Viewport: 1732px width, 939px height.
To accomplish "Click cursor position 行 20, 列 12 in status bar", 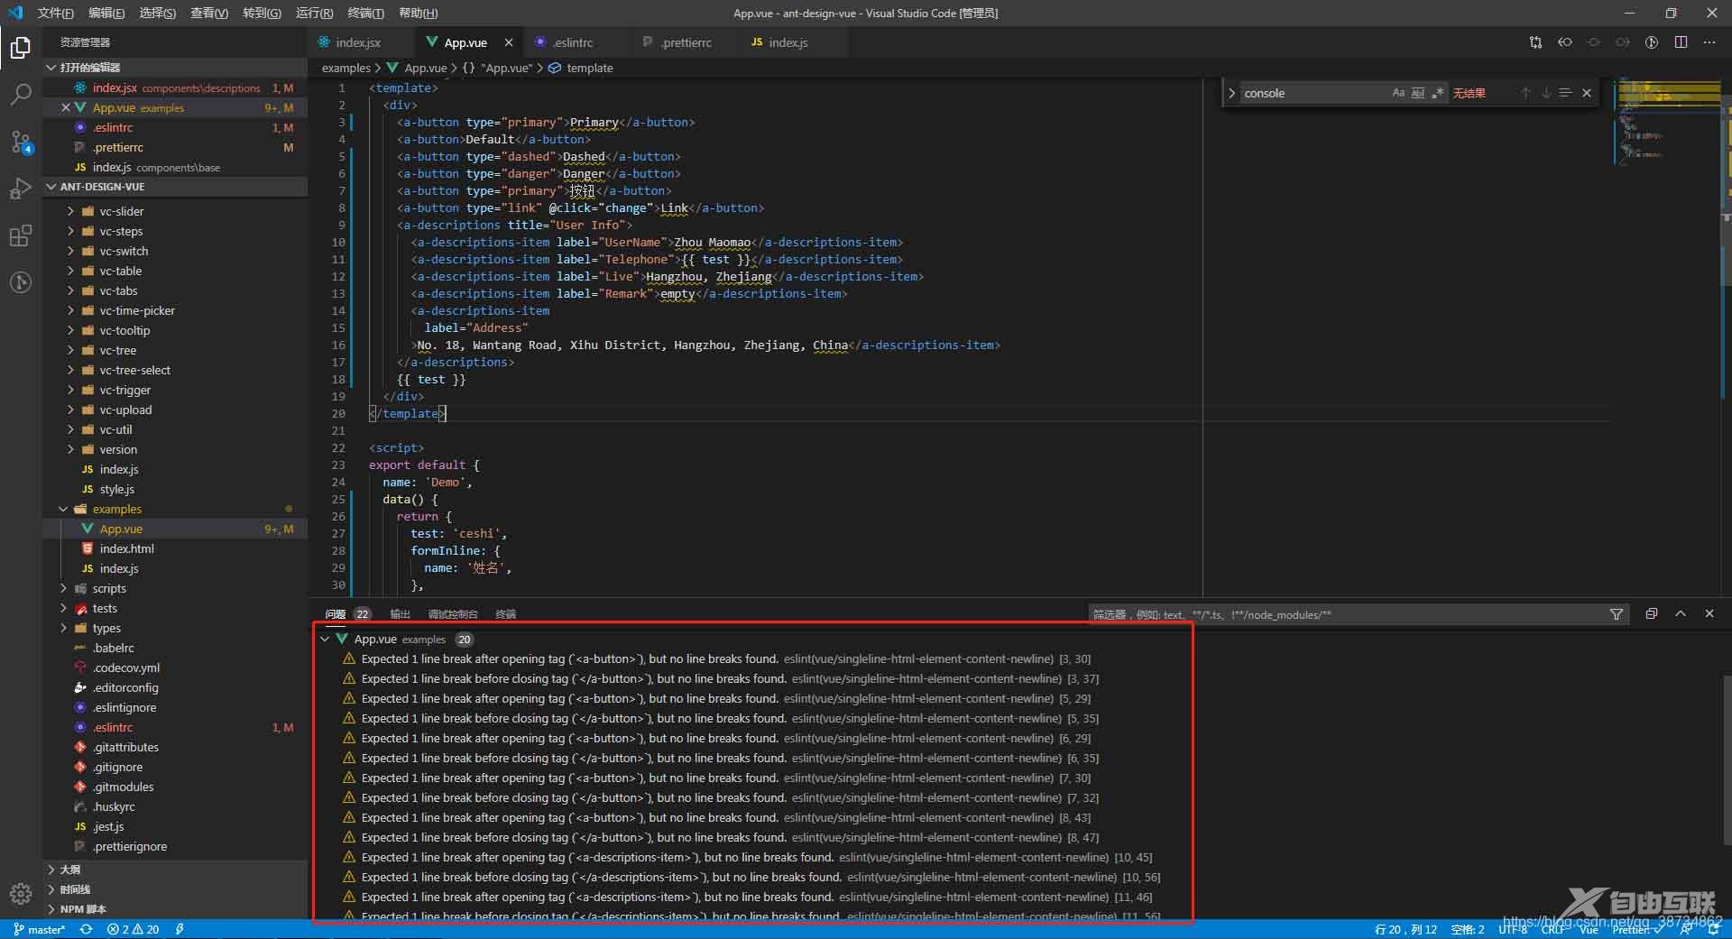I will [1405, 929].
